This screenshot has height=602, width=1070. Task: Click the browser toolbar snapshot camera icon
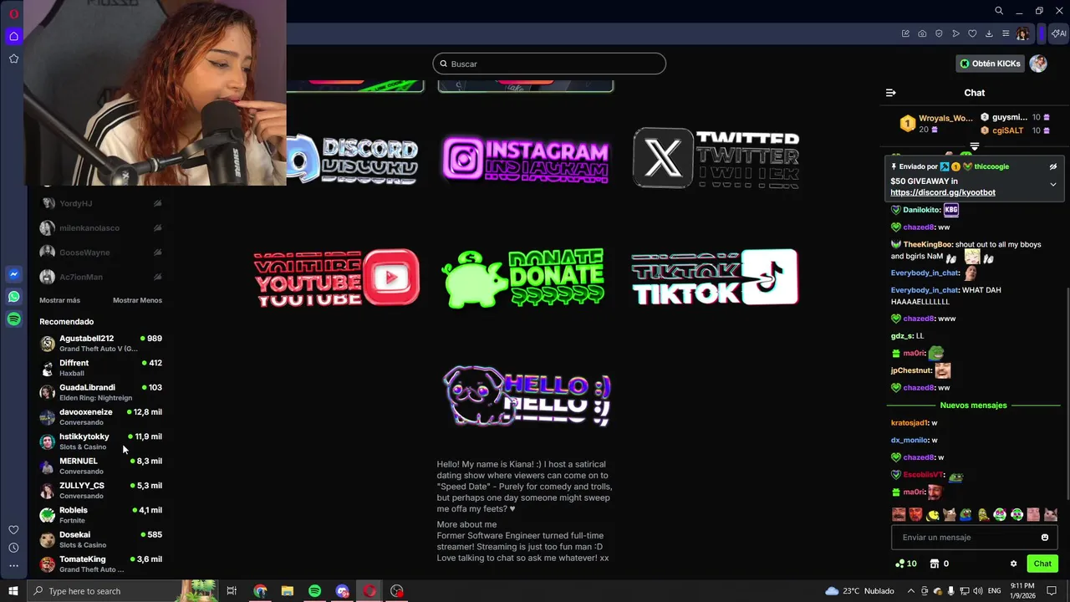coord(922,34)
